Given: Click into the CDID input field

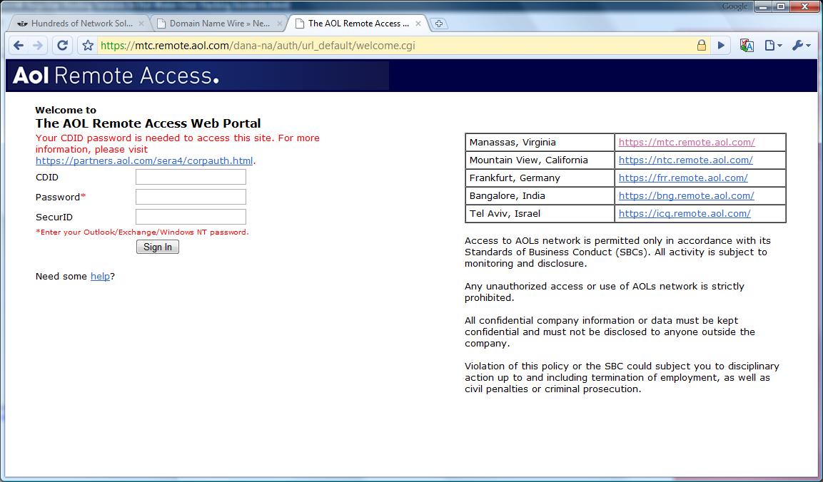Looking at the screenshot, I should click(191, 177).
